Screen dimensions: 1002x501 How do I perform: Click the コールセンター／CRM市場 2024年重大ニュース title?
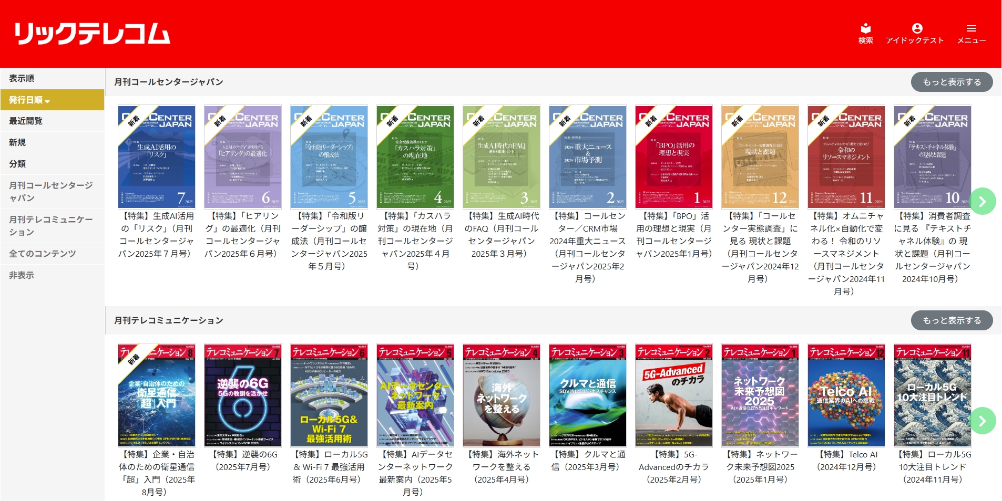click(x=588, y=247)
